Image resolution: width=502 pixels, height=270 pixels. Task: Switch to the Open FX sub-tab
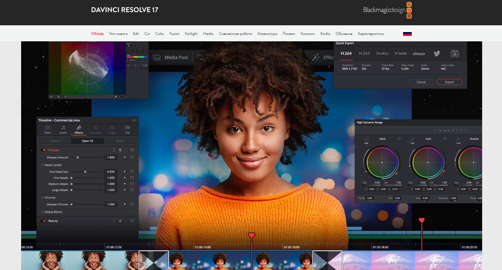(87, 141)
